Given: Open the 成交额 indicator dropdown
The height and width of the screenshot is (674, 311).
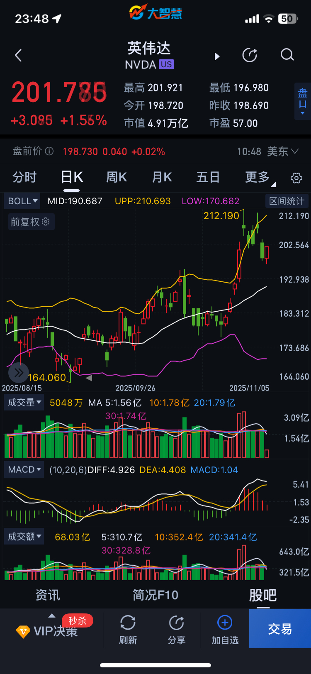Looking at the screenshot, I should [x=24, y=537].
